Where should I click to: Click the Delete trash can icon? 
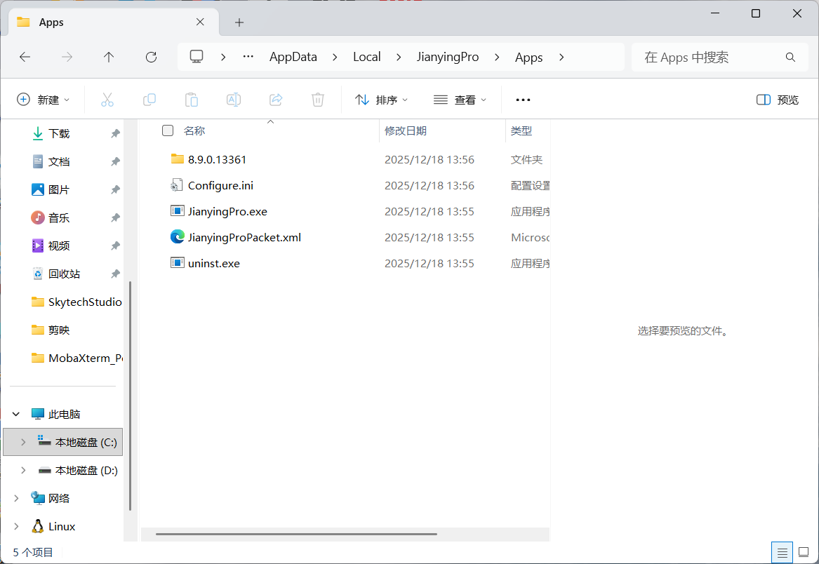coord(318,100)
